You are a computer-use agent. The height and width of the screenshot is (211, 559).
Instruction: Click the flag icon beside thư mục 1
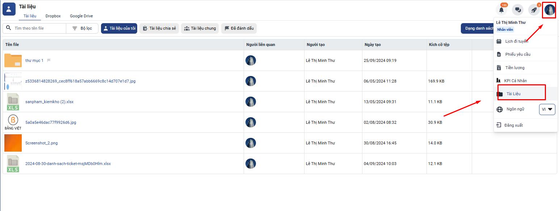pyautogui.click(x=49, y=60)
